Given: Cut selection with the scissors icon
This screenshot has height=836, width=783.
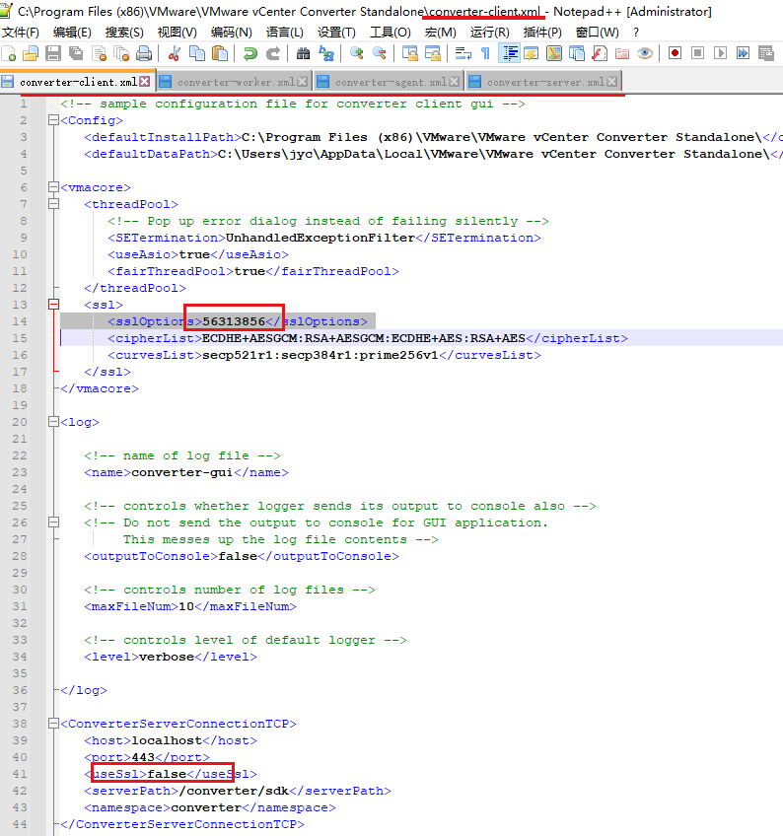Looking at the screenshot, I should 174,53.
